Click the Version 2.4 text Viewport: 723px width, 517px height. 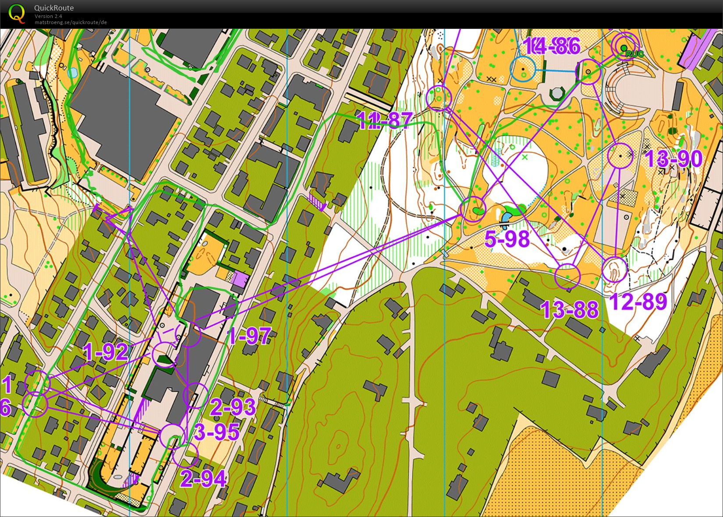(48, 16)
